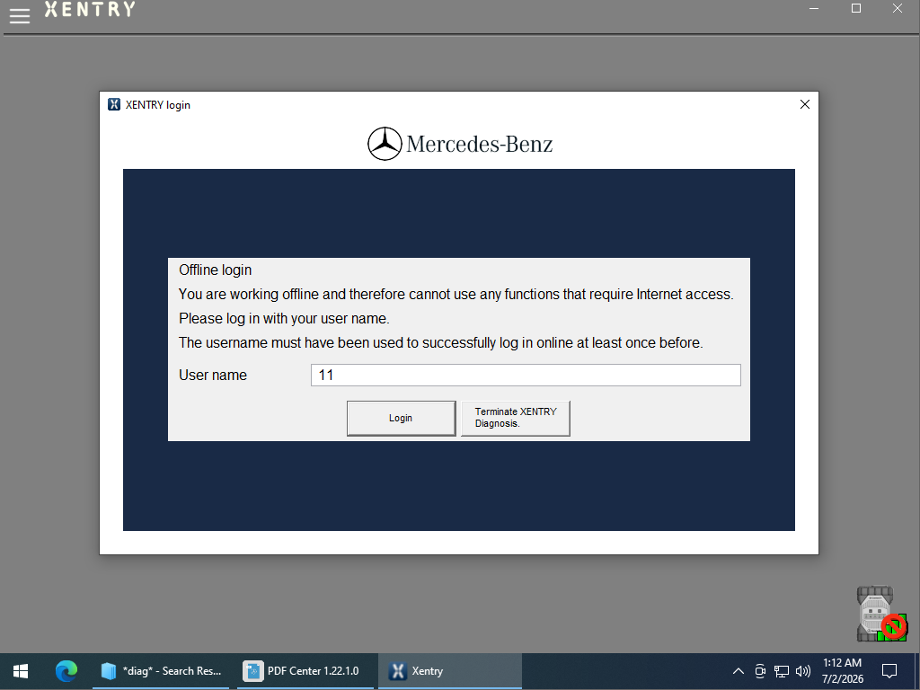The image size is (920, 690).
Task: Close the XENTRY login dialog
Action: coord(804,104)
